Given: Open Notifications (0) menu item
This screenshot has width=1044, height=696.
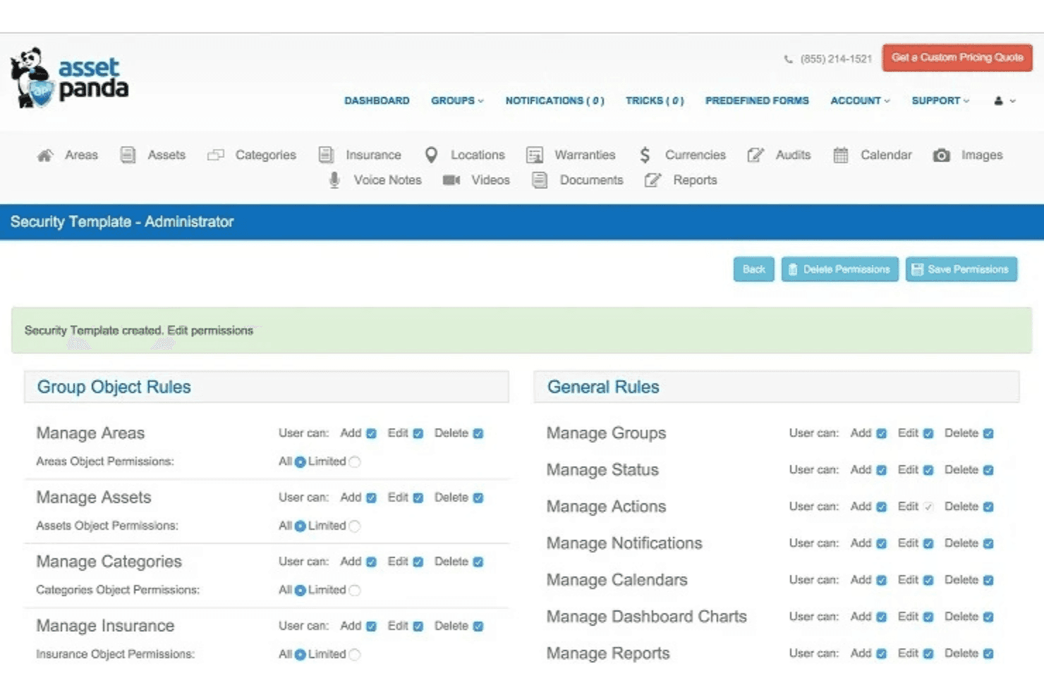Looking at the screenshot, I should [x=554, y=101].
